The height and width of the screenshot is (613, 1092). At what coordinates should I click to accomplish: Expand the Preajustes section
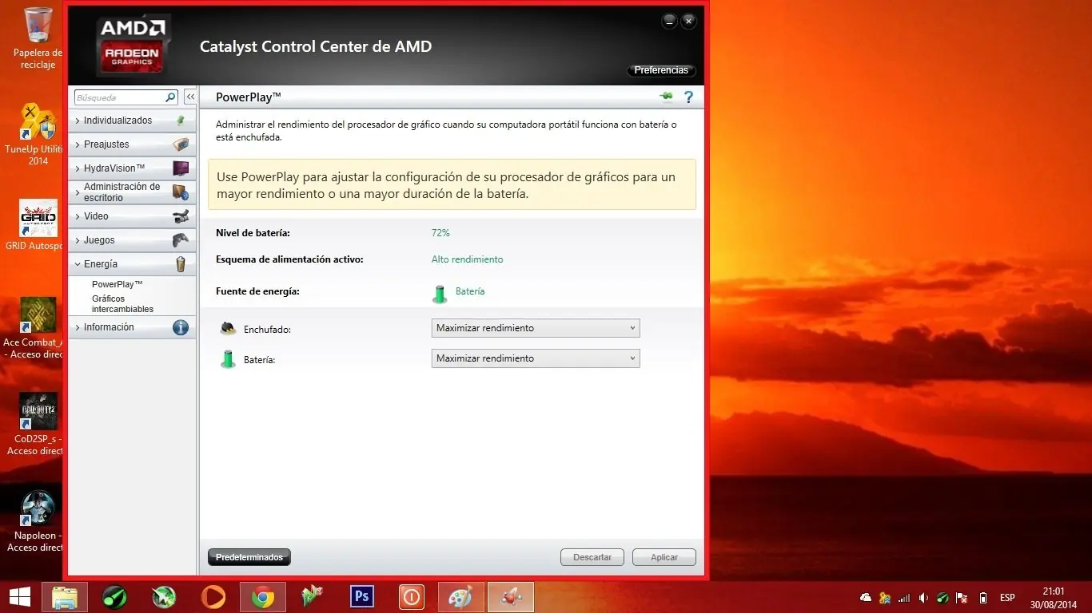coord(132,144)
